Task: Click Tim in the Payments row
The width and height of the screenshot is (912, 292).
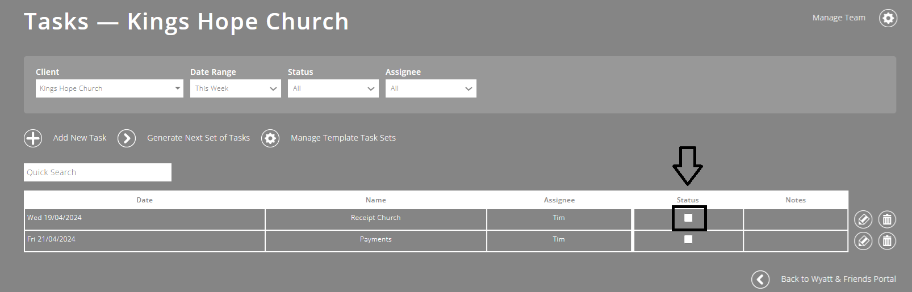Action: [x=559, y=239]
